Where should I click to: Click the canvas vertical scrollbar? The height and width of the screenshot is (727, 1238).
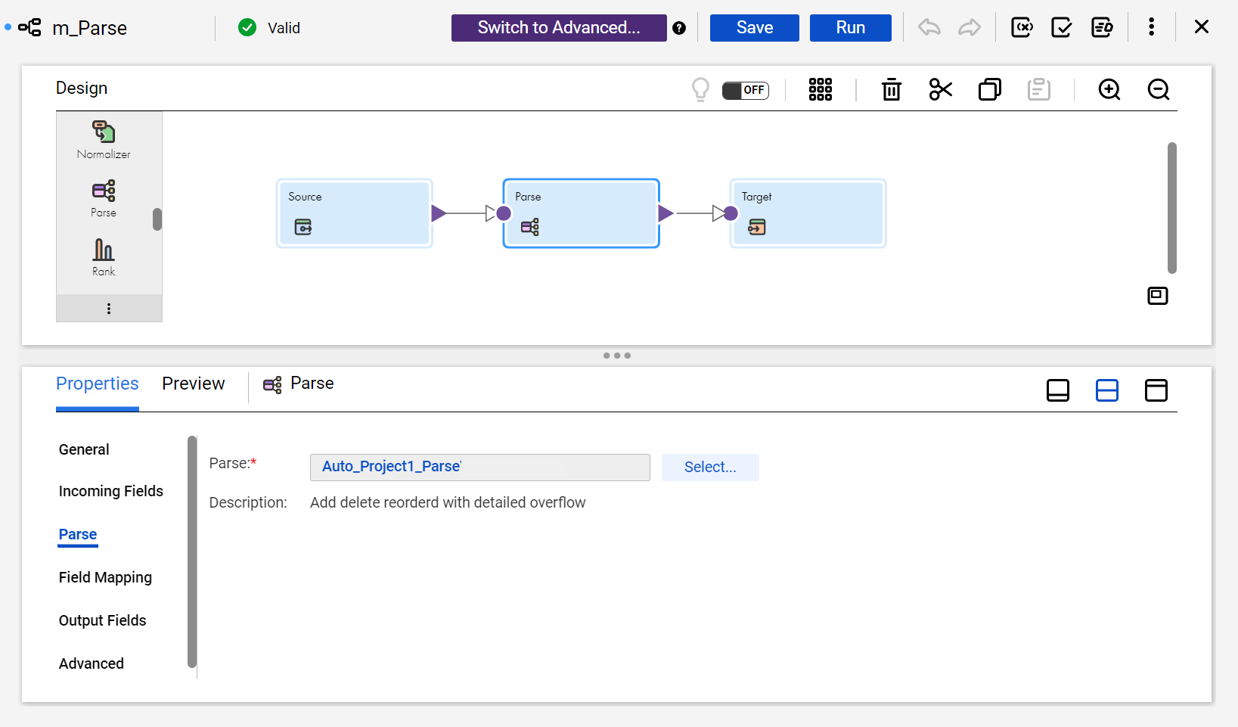coord(1172,208)
